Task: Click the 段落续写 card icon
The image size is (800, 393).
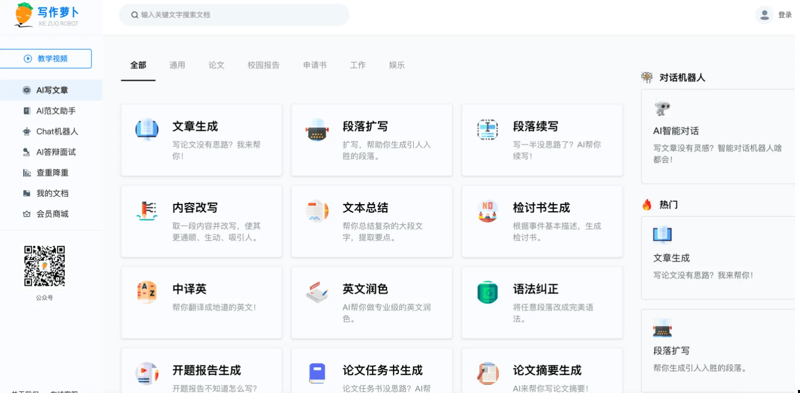Action: [x=488, y=129]
